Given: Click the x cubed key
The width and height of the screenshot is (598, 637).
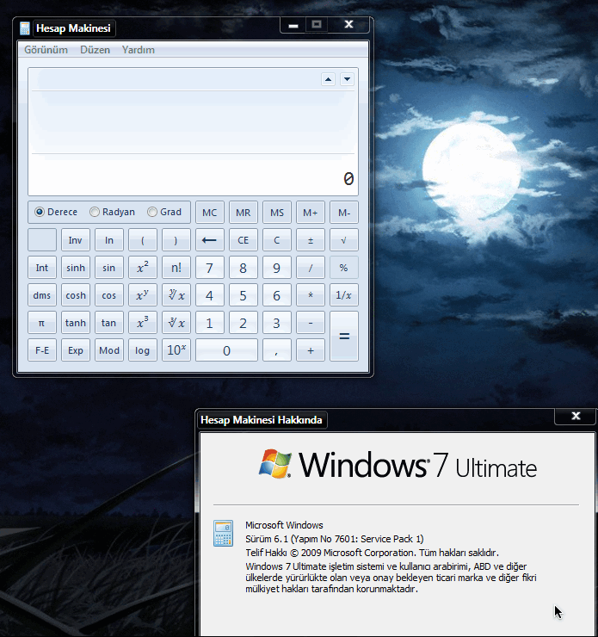Looking at the screenshot, I should click(143, 323).
